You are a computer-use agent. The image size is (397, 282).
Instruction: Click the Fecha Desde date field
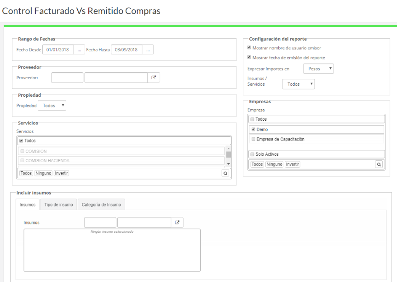58,50
